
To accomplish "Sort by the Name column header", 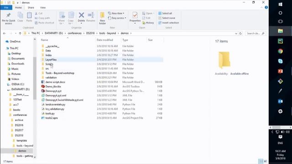I will pyautogui.click(x=45, y=40).
